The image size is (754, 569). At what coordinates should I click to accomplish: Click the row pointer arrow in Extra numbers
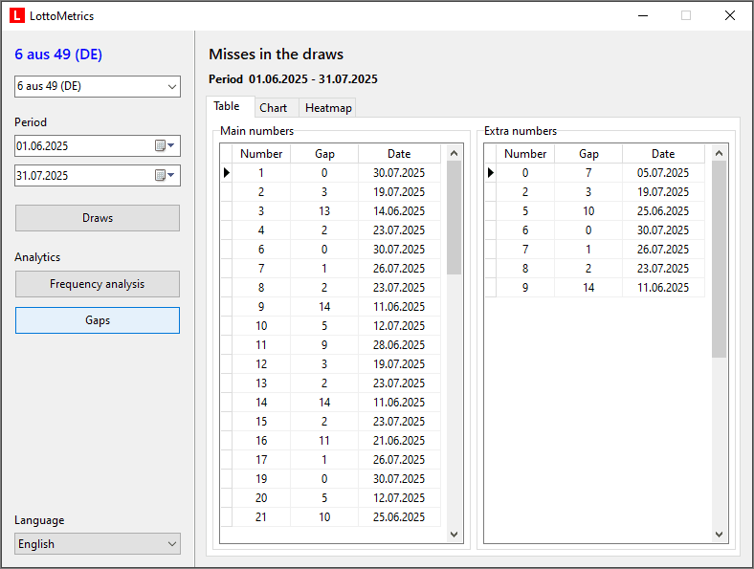pos(491,172)
